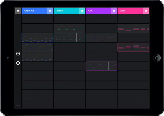164x116 pixels.
Task: Open the Cross track header label
Action: click(130, 11)
